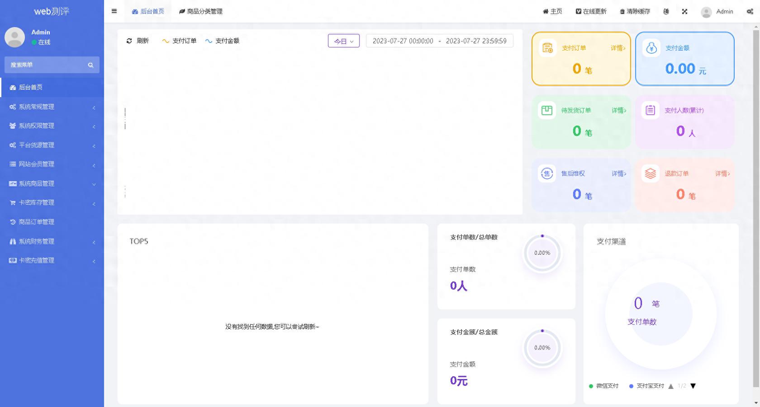Click the 支付金额 money bag icon
Screen dimensions: 760x407
pos(651,48)
